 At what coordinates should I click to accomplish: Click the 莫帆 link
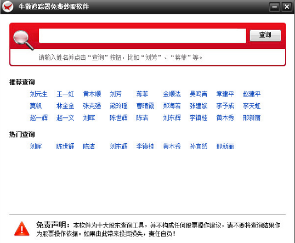pos(36,106)
